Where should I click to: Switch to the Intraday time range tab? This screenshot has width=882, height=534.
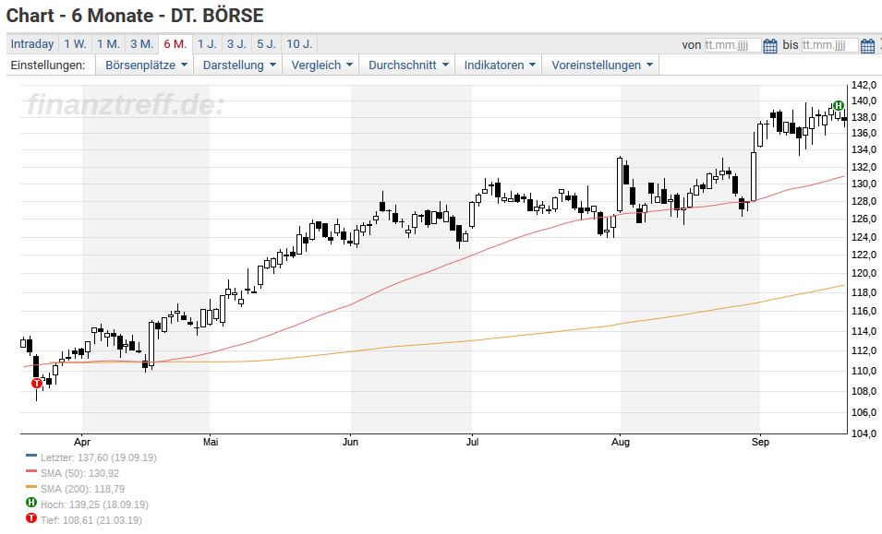coord(32,43)
